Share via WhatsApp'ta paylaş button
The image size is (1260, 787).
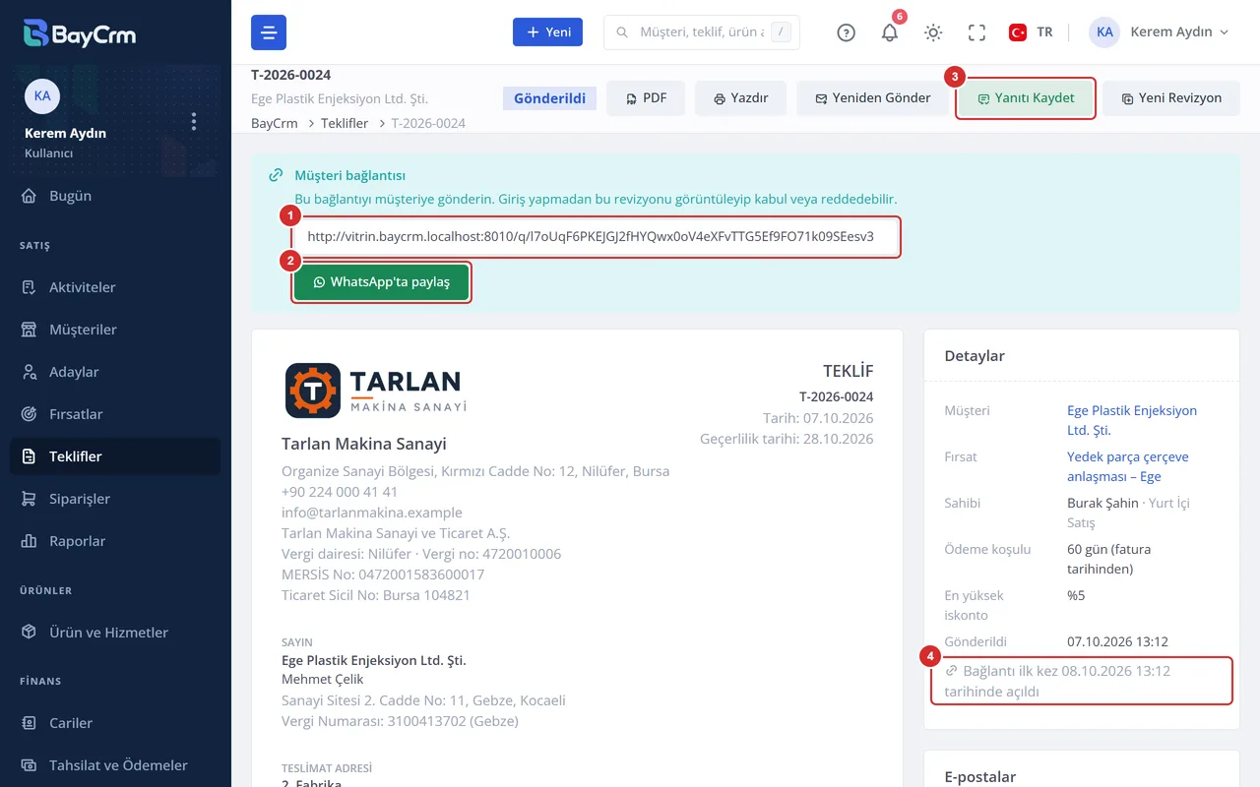pos(381,282)
